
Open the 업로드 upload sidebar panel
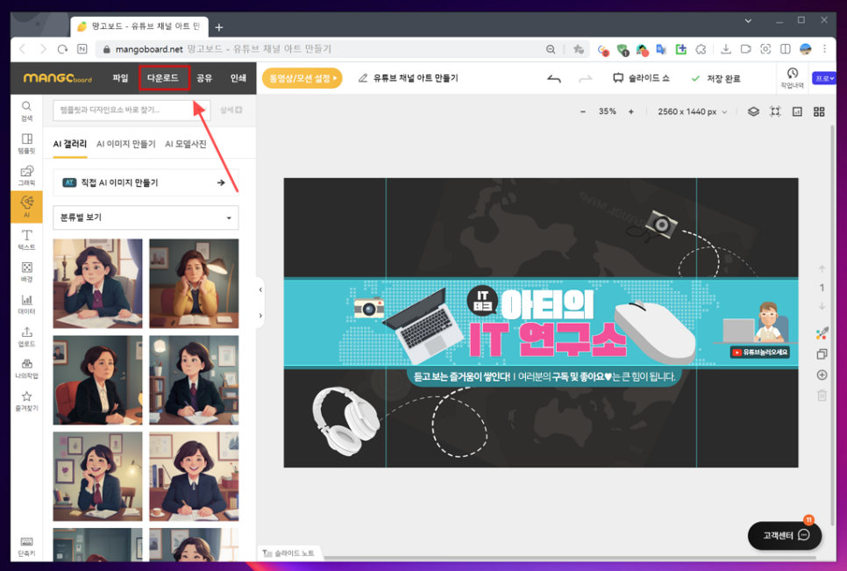point(26,337)
